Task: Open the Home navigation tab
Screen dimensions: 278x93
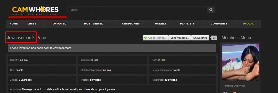Action: 14,23
